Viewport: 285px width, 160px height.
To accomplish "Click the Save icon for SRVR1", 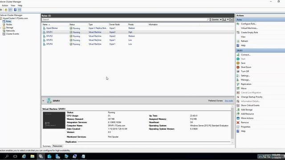I will [x=238, y=63].
